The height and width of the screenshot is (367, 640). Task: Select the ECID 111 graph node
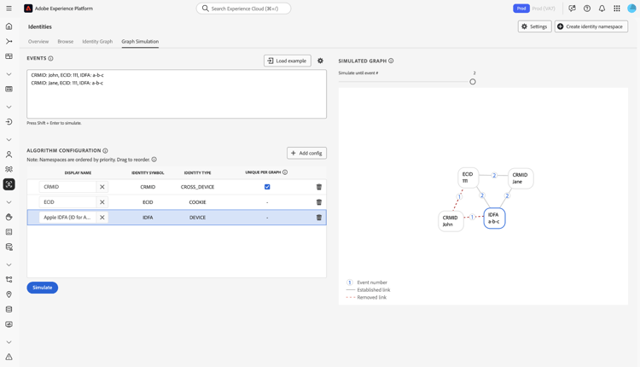pyautogui.click(x=468, y=178)
